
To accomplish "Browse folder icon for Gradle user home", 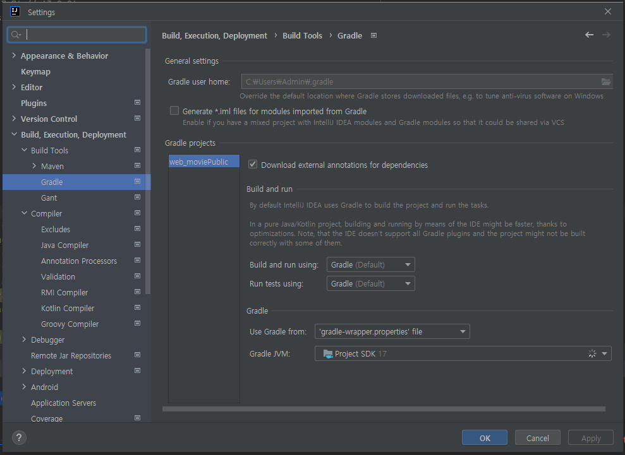I will (606, 81).
